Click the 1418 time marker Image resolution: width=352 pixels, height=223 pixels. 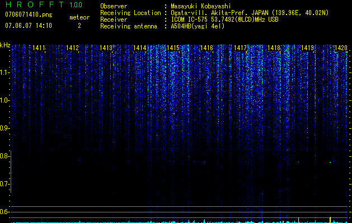tap(274, 47)
